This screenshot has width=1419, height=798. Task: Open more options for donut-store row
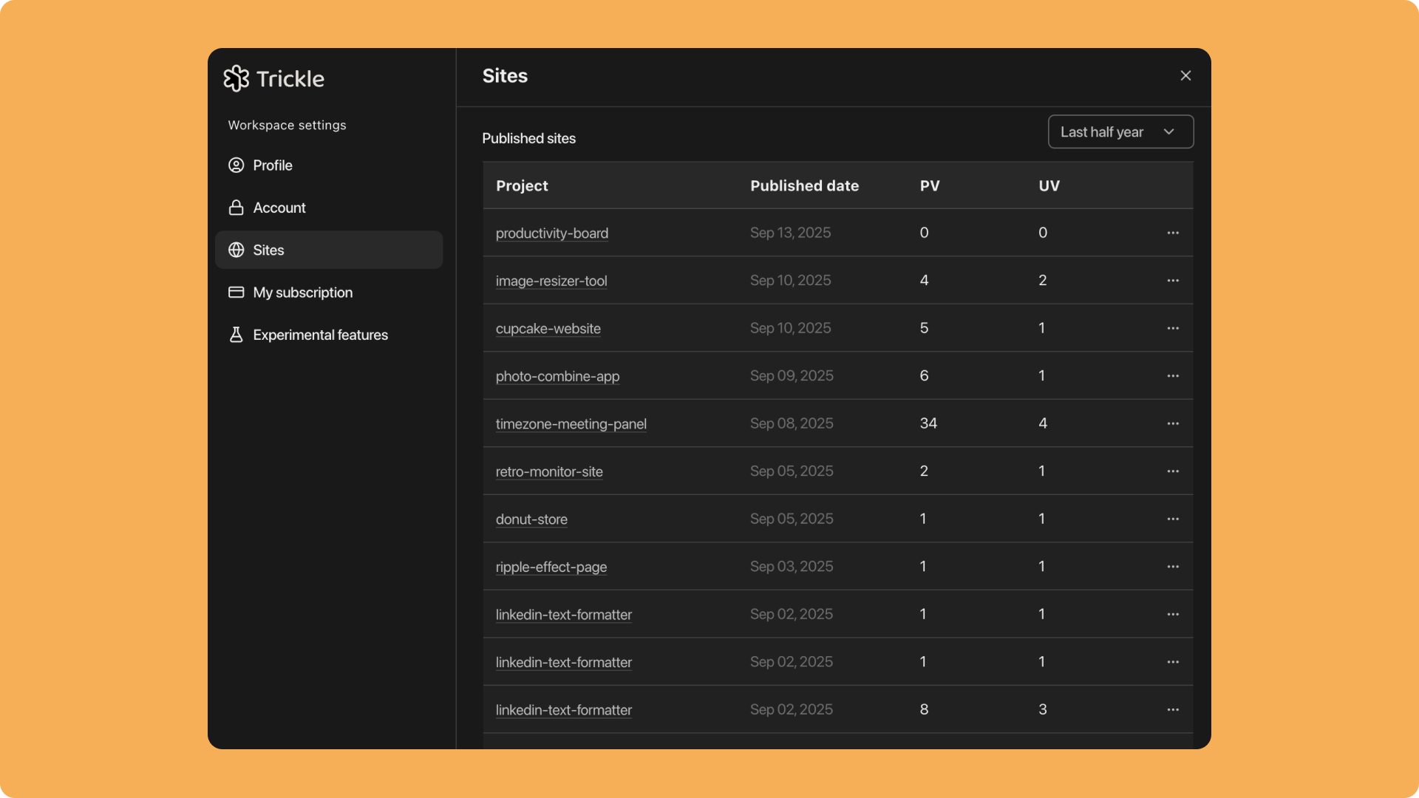pos(1172,519)
